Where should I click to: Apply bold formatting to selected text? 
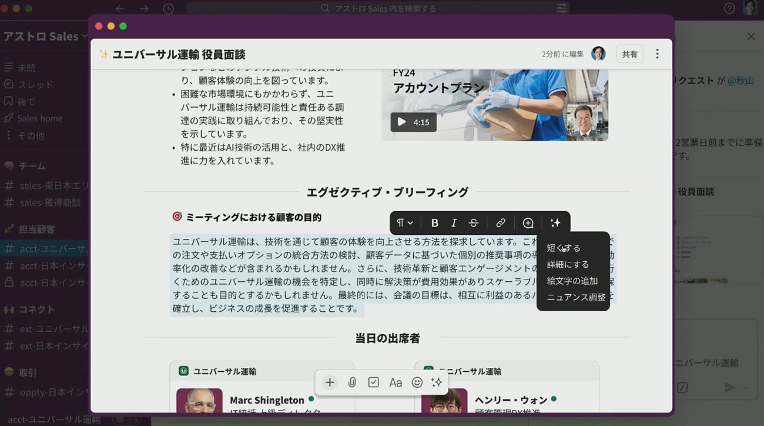pyautogui.click(x=435, y=223)
